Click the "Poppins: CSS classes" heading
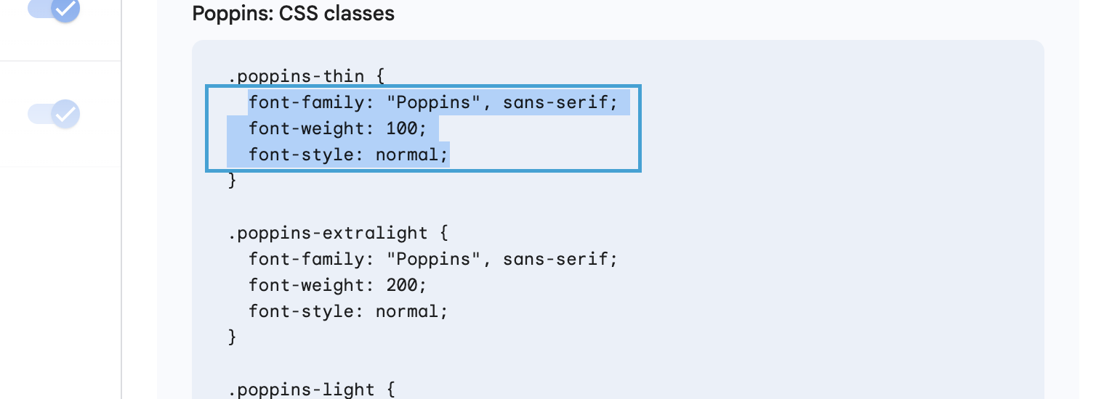 (293, 14)
